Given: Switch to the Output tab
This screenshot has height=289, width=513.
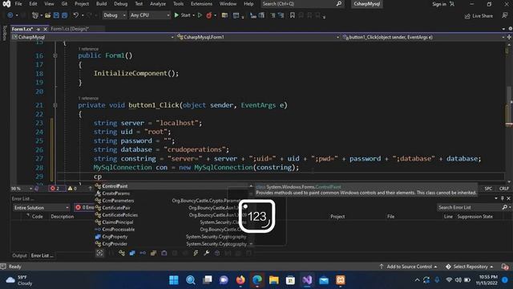Looking at the screenshot, I should tap(19, 255).
